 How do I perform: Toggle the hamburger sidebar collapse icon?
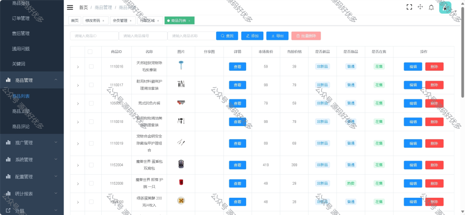[x=70, y=7]
